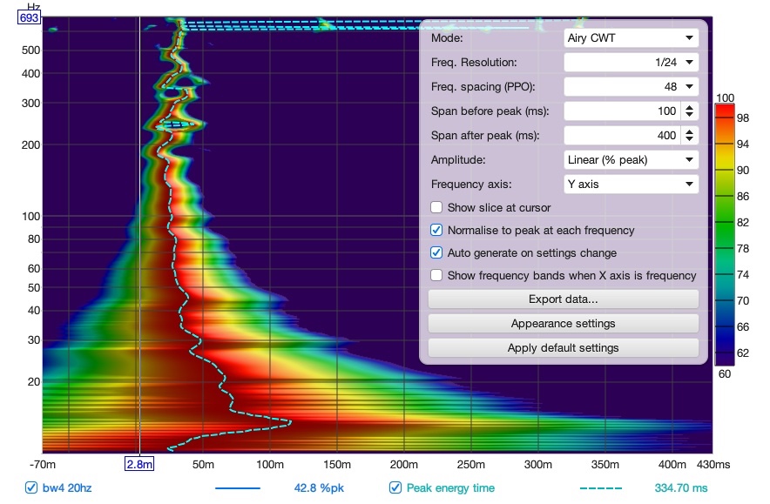Image resolution: width=770 pixels, height=504 pixels.
Task: Uncheck Normalise to peak at each frequency
Action: 436,230
